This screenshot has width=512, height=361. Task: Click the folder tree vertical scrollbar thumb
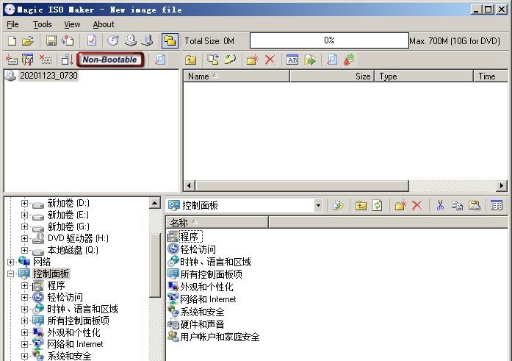[155, 266]
